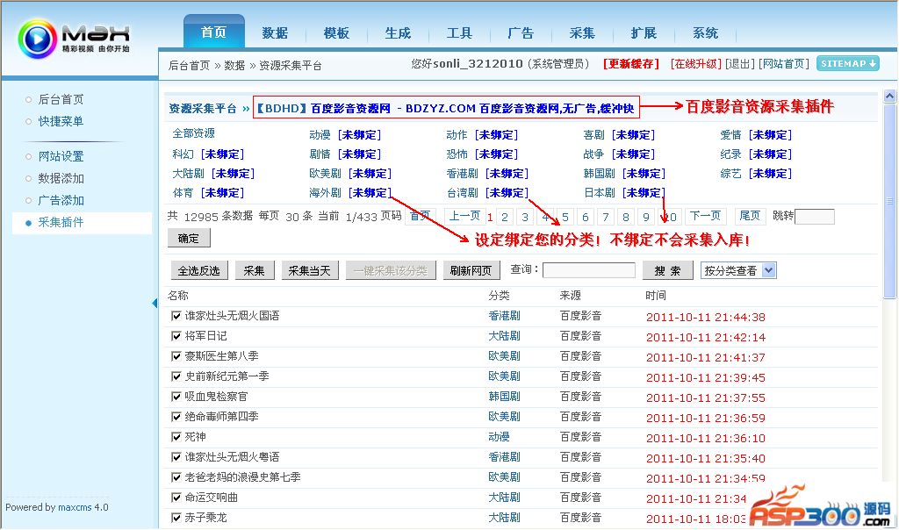Click the 刷新网页 button

[471, 270]
